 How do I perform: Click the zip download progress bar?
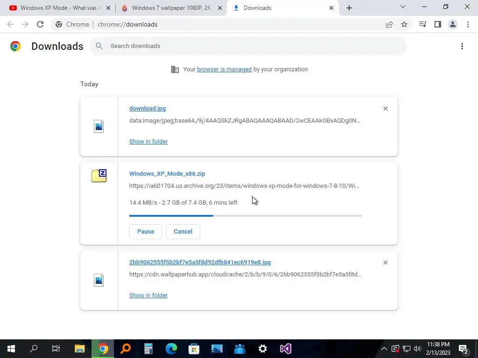246,216
